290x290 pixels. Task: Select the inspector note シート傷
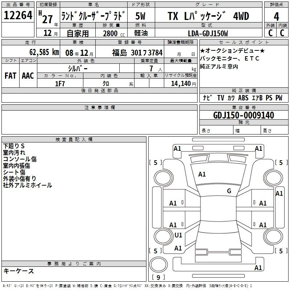(x=14, y=172)
